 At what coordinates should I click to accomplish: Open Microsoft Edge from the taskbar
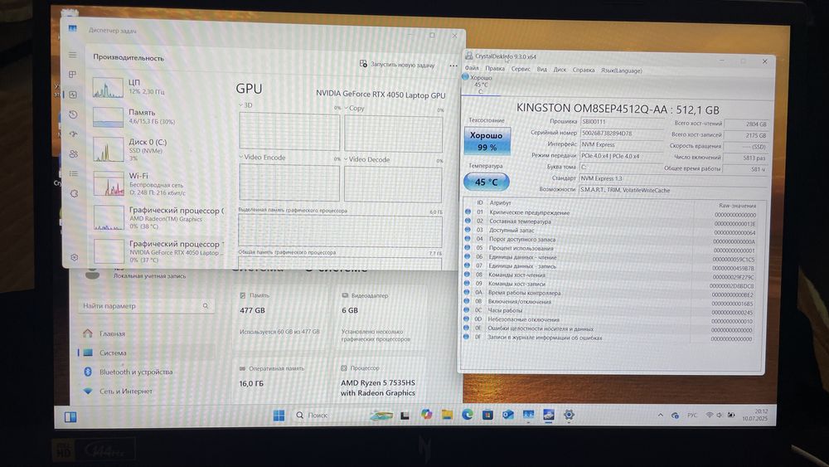468,415
